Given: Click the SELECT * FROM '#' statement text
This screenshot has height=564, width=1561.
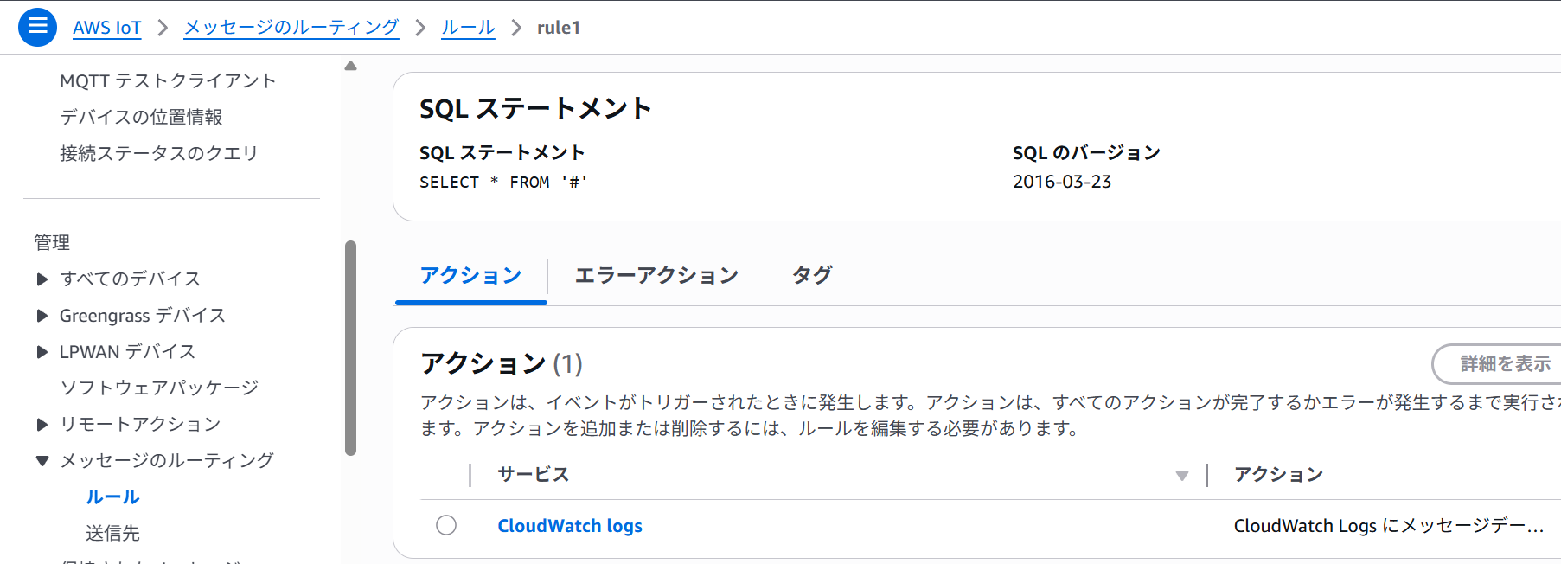Looking at the screenshot, I should (x=503, y=183).
